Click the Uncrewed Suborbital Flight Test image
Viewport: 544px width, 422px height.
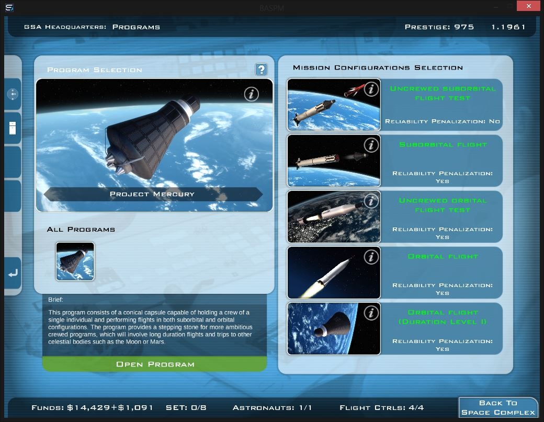pos(333,105)
